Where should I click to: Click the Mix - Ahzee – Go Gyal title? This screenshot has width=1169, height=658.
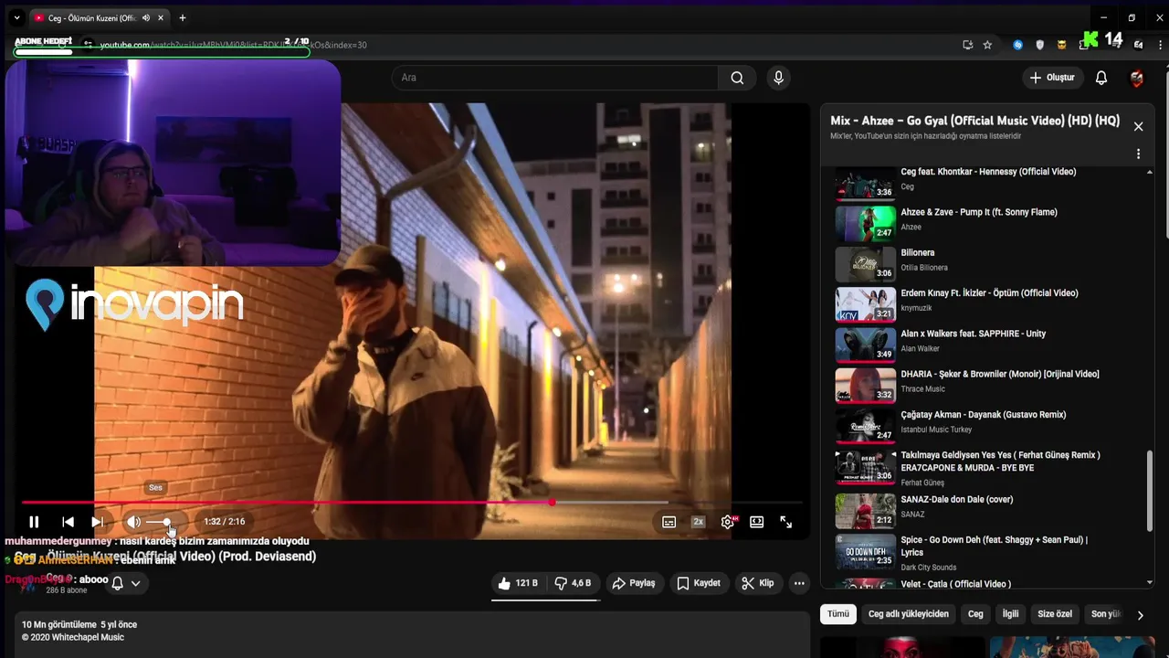[974, 121]
